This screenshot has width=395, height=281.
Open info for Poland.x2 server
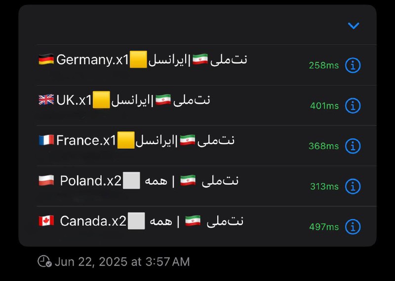(353, 187)
